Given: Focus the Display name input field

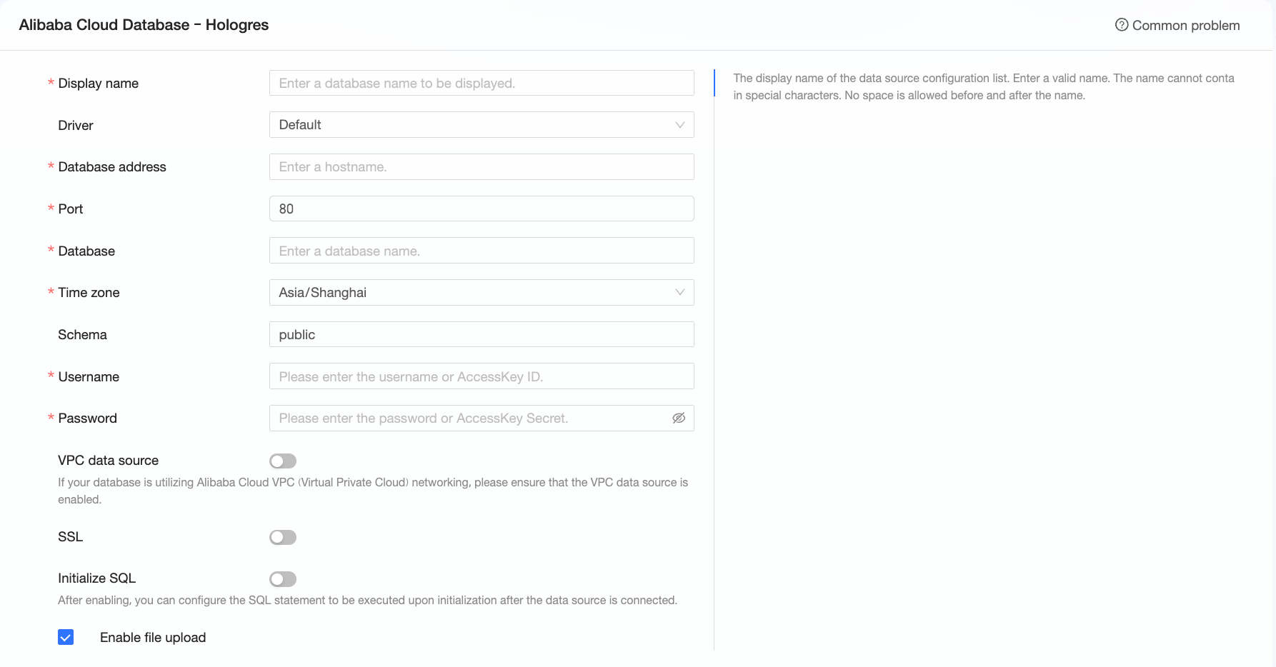Looking at the screenshot, I should pyautogui.click(x=482, y=83).
